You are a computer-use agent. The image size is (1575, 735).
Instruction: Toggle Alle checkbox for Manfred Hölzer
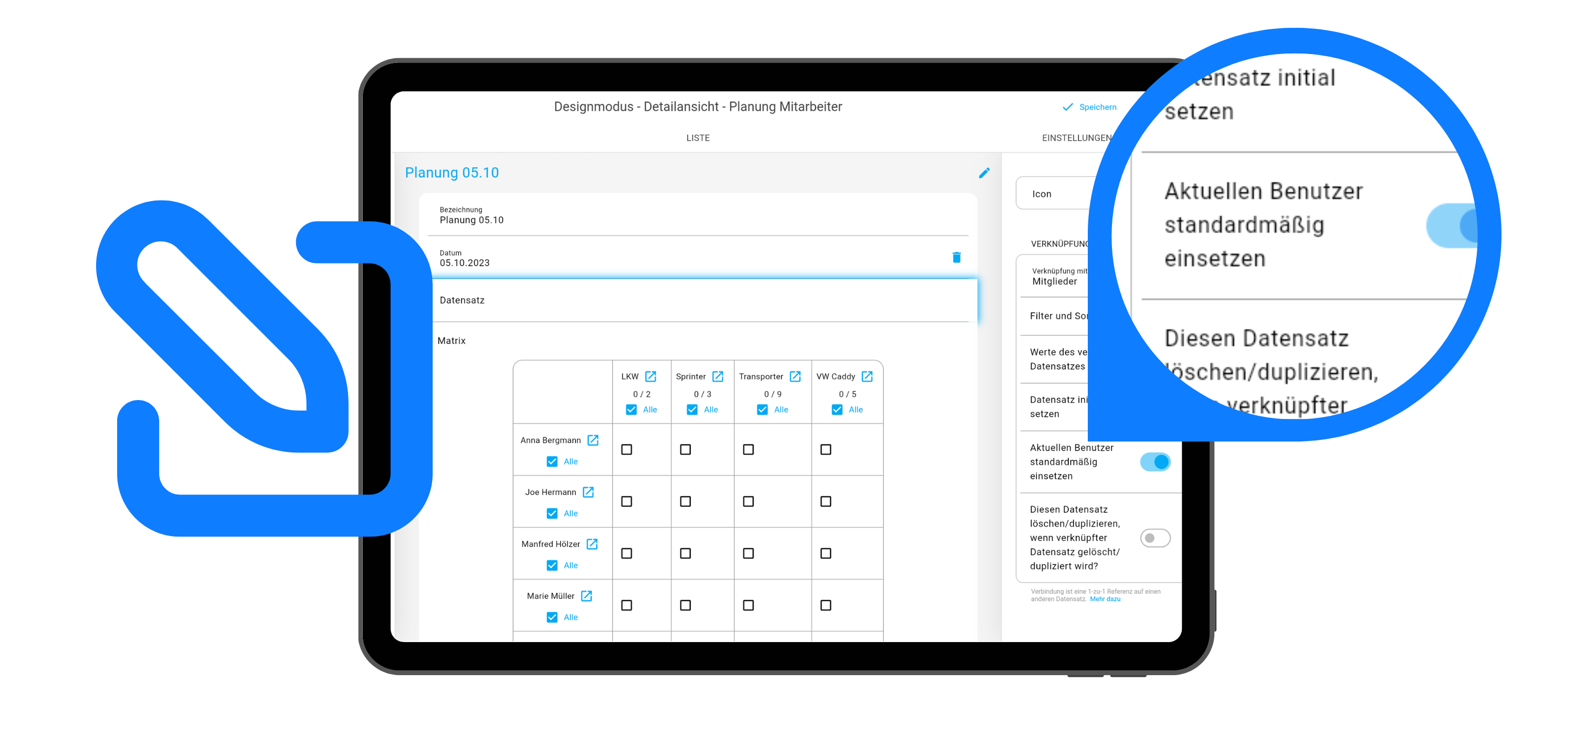point(552,565)
